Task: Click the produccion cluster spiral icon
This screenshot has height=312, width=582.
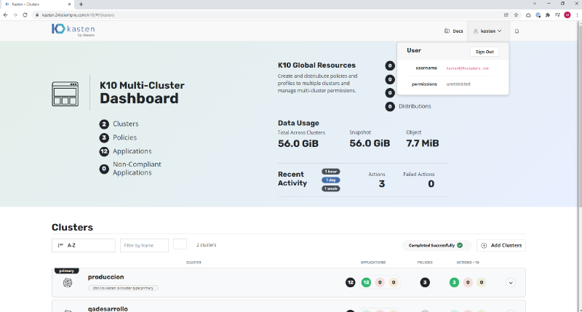Action: click(x=68, y=283)
